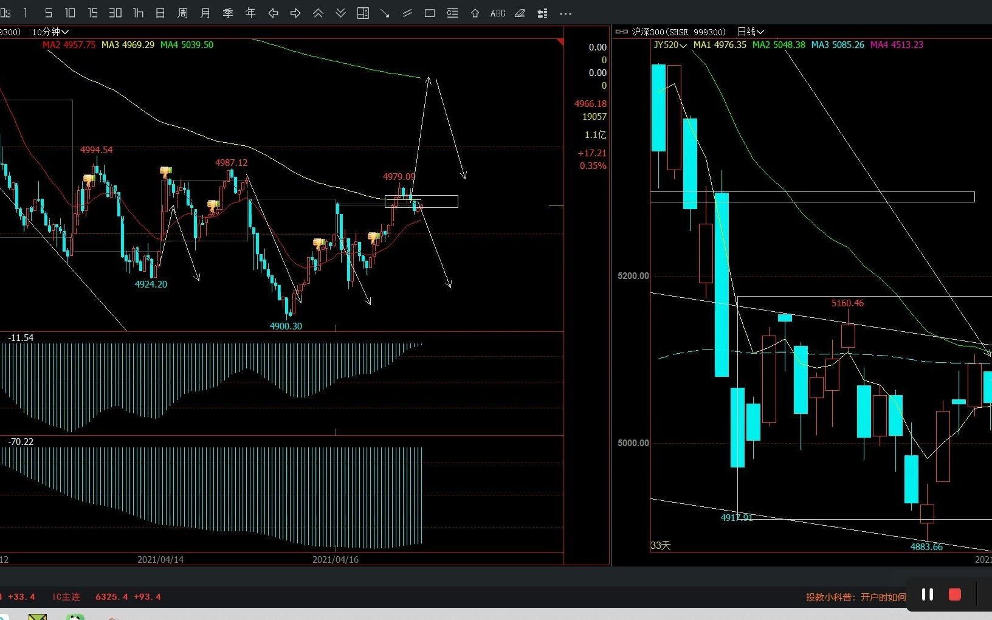The height and width of the screenshot is (620, 992).
Task: Click the 33天 day count label
Action: (660, 545)
